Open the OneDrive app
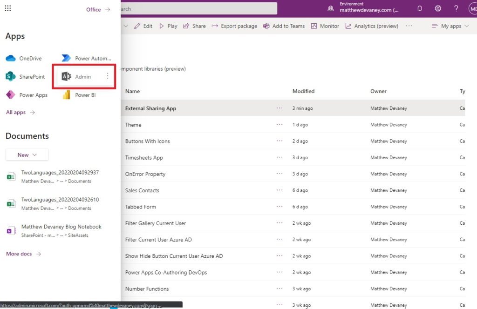The height and width of the screenshot is (309, 477). [x=24, y=58]
